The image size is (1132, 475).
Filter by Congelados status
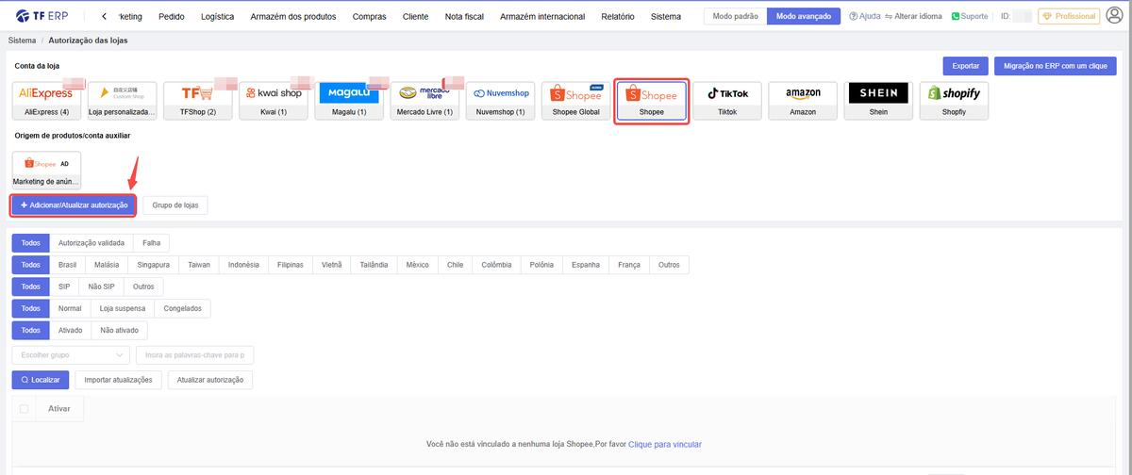[x=182, y=308]
